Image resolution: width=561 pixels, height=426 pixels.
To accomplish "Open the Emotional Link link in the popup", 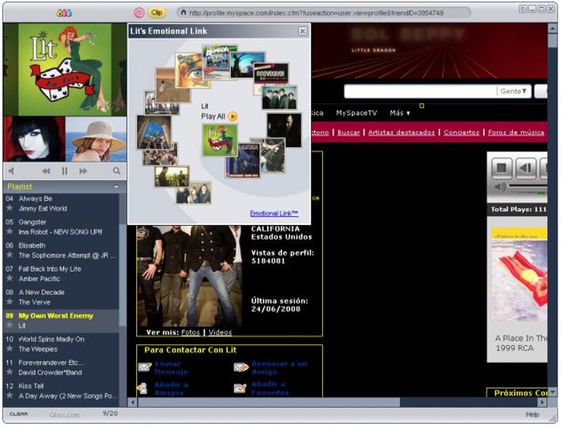I will click(275, 213).
